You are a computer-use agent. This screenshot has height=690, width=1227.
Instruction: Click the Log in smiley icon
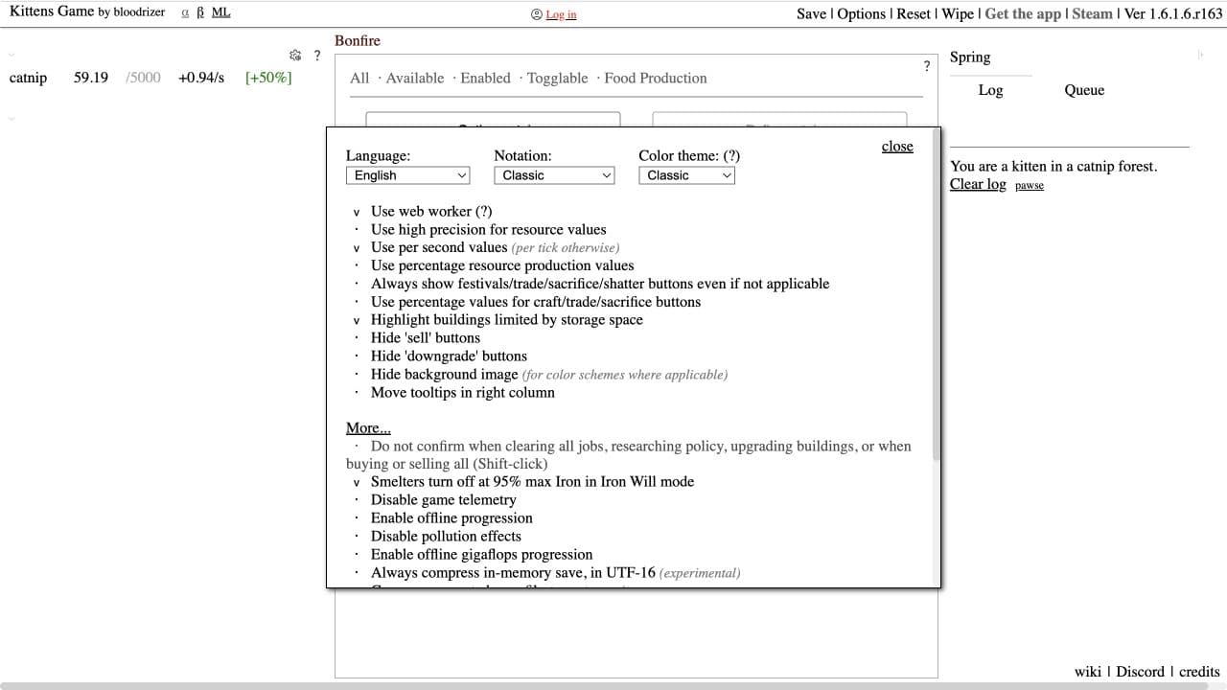[x=536, y=14]
